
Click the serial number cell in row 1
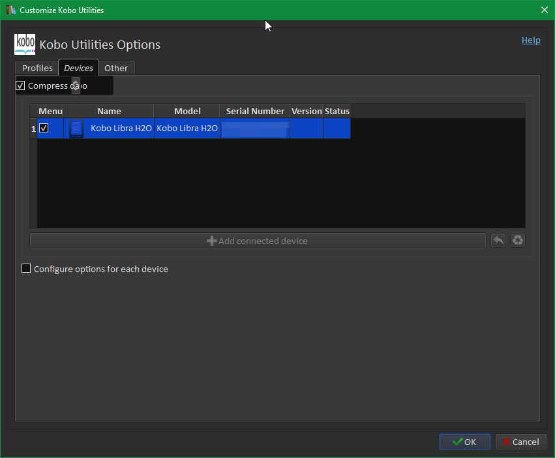point(255,129)
